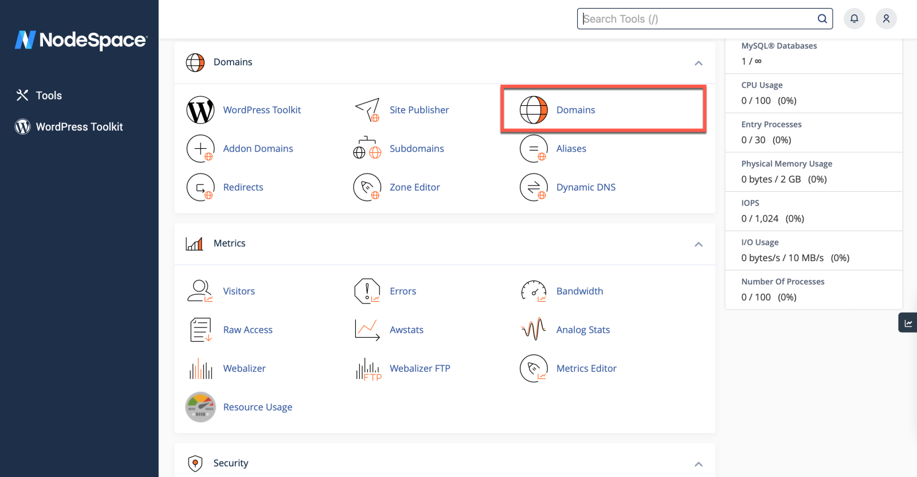Image resolution: width=917 pixels, height=477 pixels.
Task: Collapse the Security section
Action: [698, 464]
